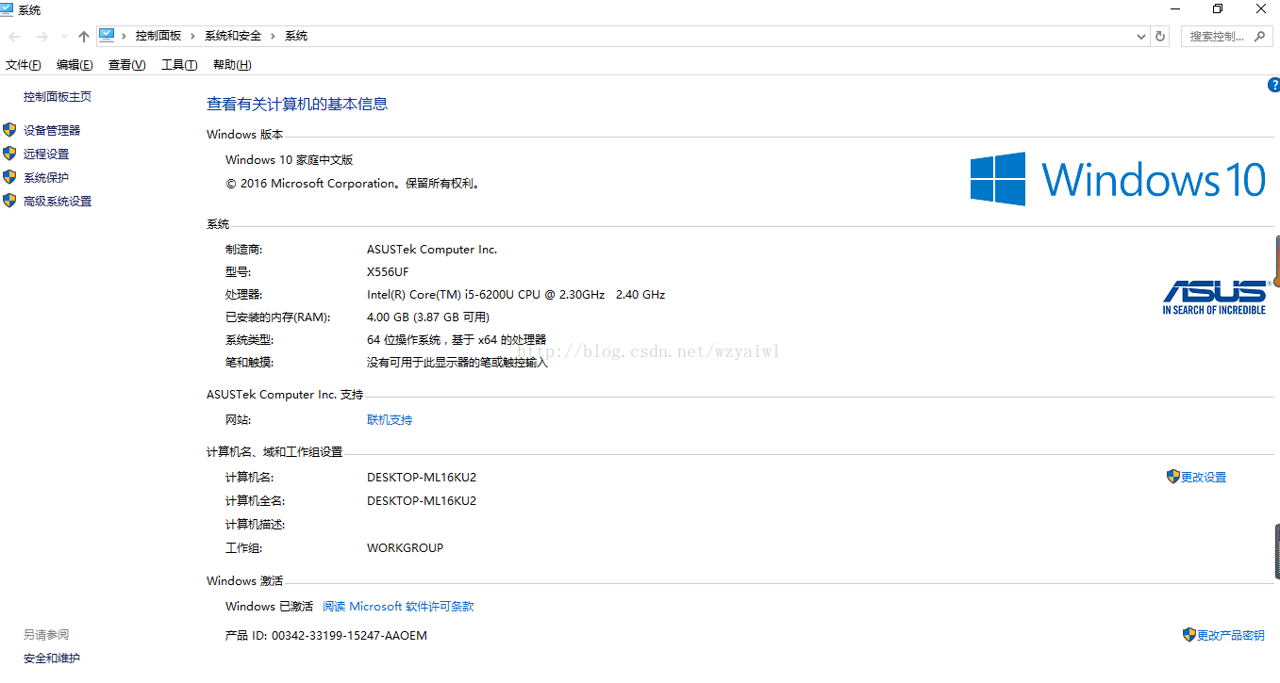Click the search magnifier icon
This screenshot has width=1280, height=683.
coord(1260,36)
